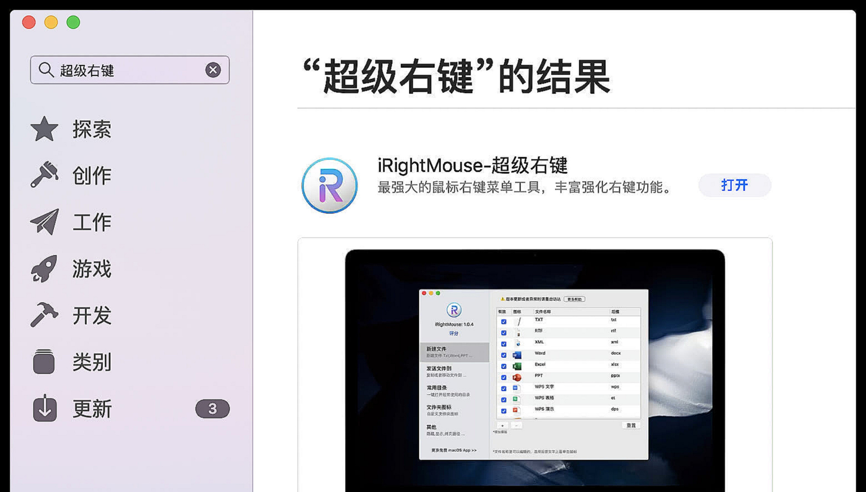Clear the search field with the X icon
This screenshot has height=492, width=866.
coord(213,70)
